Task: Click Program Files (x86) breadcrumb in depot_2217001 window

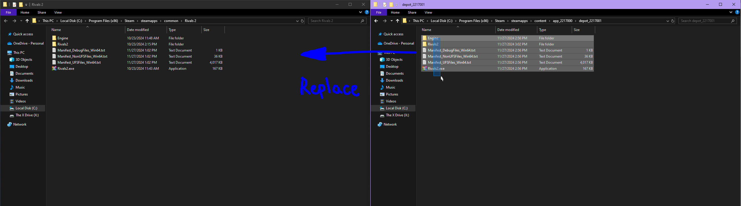Action: tap(474, 21)
